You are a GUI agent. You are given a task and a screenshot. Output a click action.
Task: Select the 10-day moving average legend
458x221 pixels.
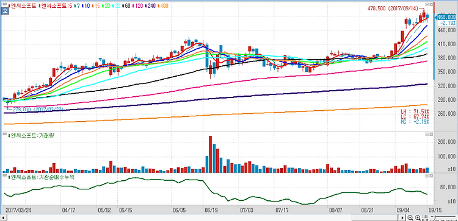click(x=85, y=5)
